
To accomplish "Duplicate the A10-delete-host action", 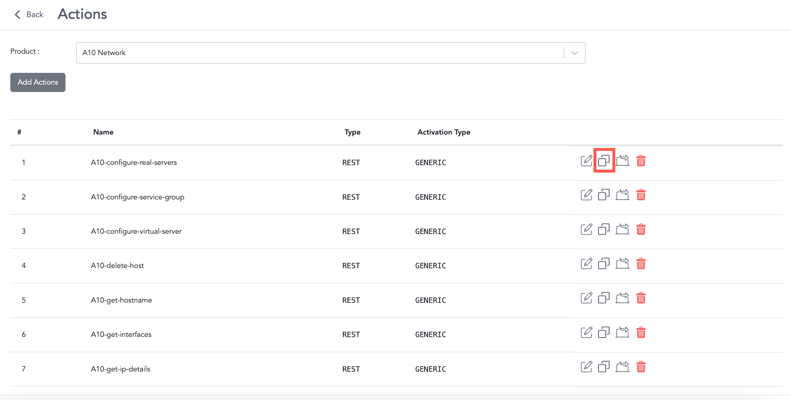I will (x=604, y=263).
